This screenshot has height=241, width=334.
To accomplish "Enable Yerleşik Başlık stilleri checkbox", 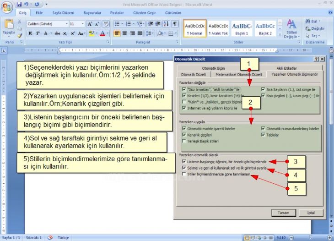I will click(184, 142).
